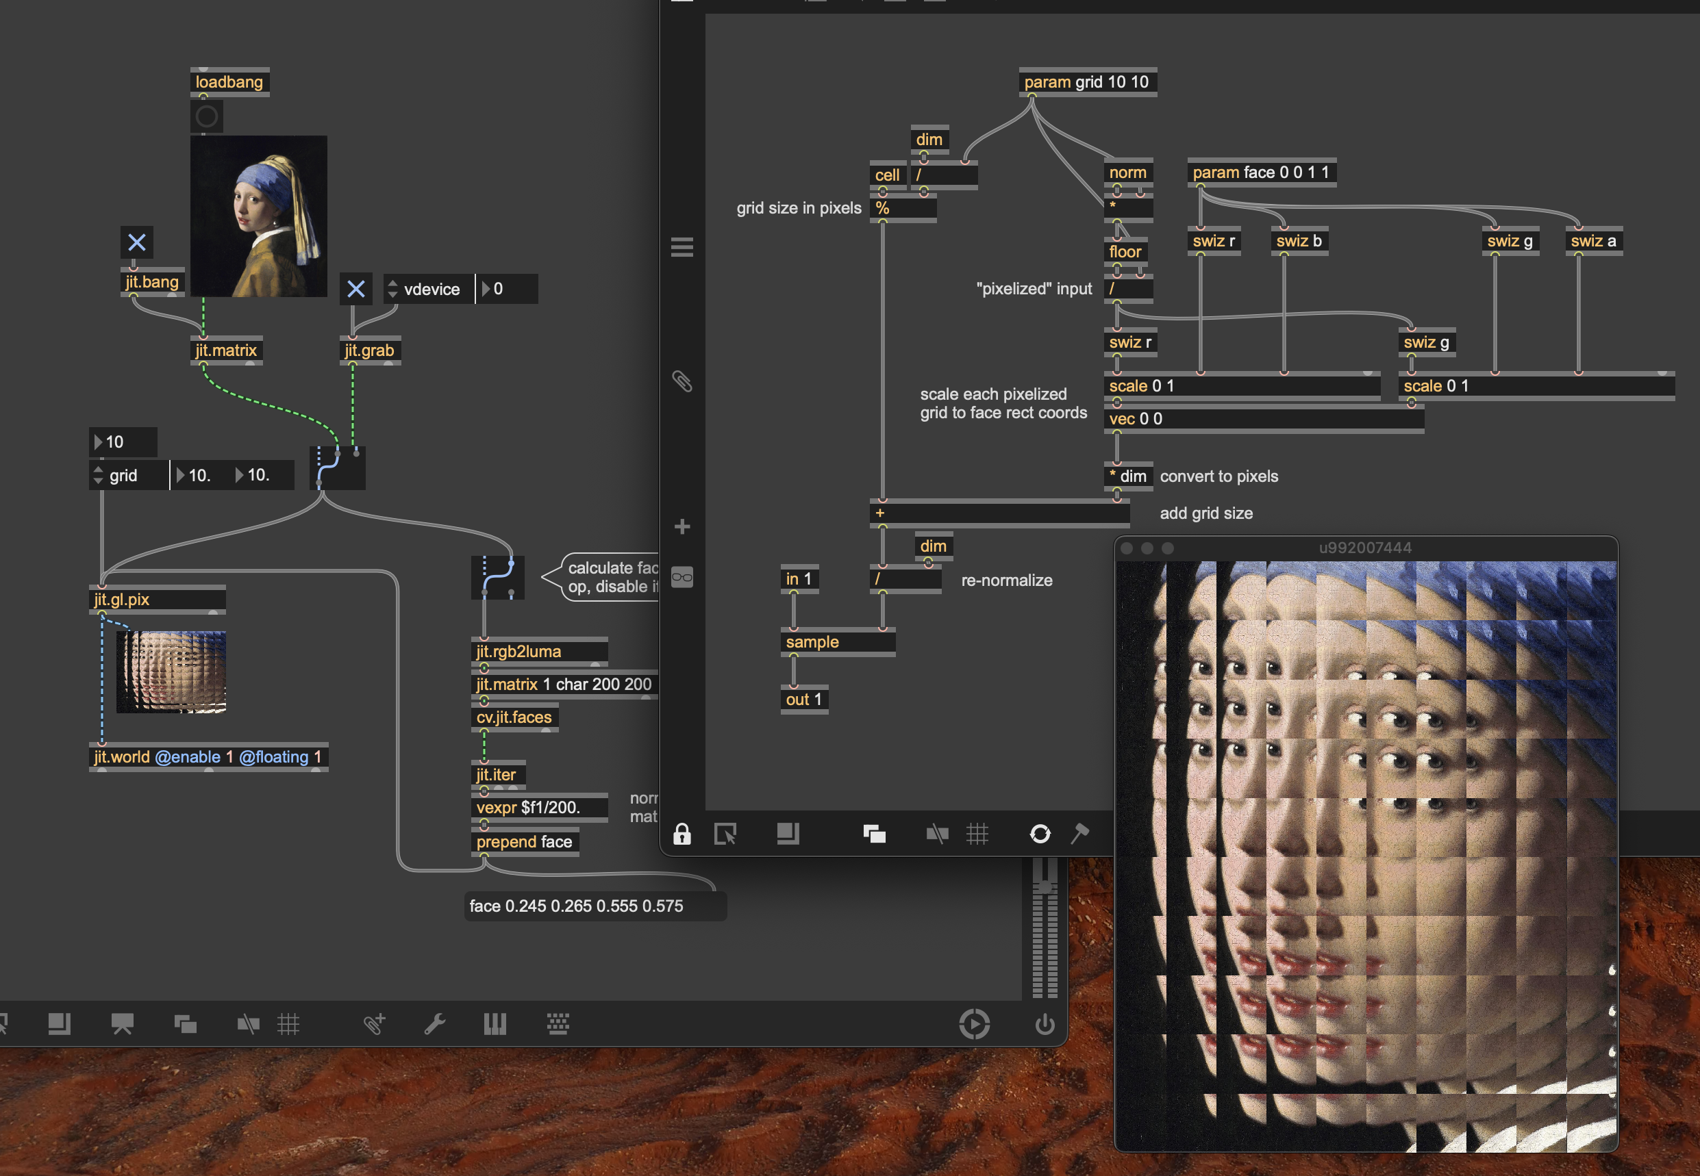Open new view icon in subpatcher toolbar
Screen dimensions: 1700x1176
pos(788,833)
